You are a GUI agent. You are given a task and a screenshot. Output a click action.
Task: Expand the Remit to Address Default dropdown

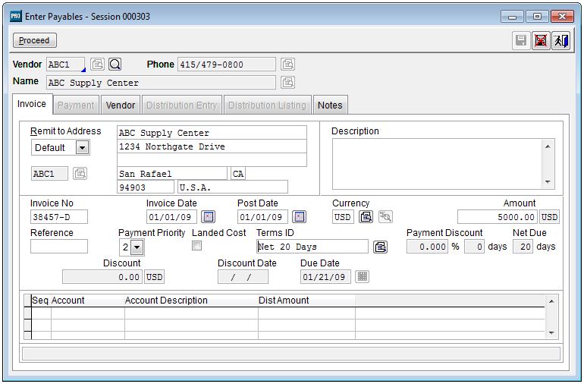pyautogui.click(x=83, y=148)
